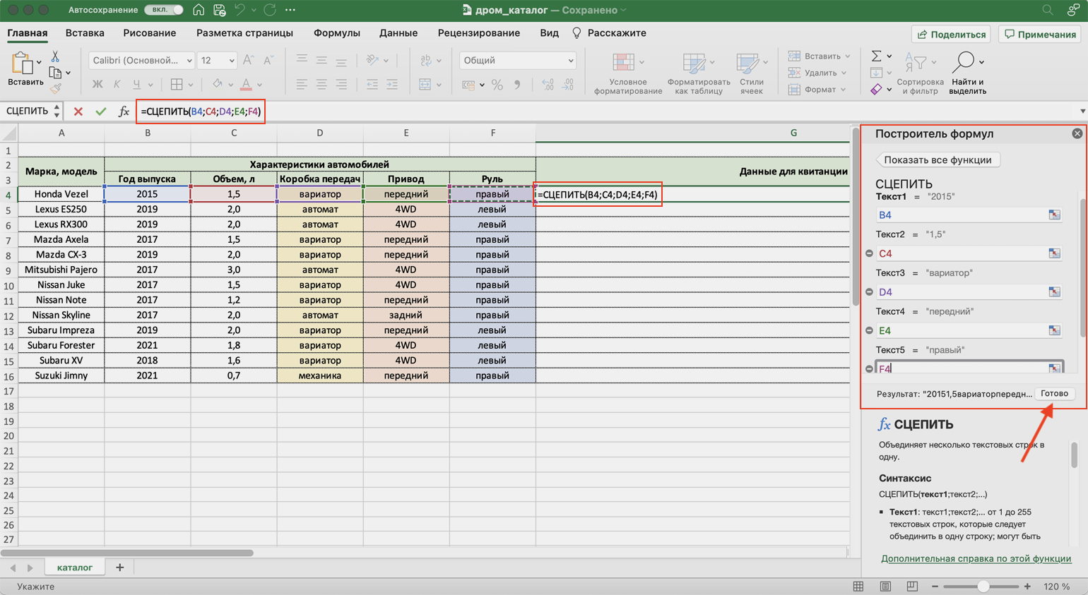Click the Conditional Formatting icon
This screenshot has height=595, width=1088.
click(x=623, y=64)
